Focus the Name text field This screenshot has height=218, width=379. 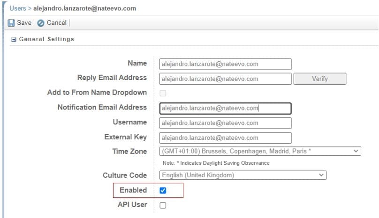tap(225, 64)
